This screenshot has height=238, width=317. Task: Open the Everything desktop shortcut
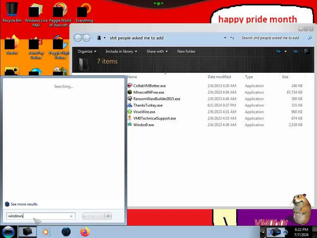(x=84, y=12)
